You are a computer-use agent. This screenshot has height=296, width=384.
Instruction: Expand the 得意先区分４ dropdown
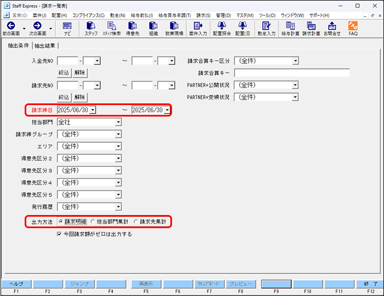[118, 183]
